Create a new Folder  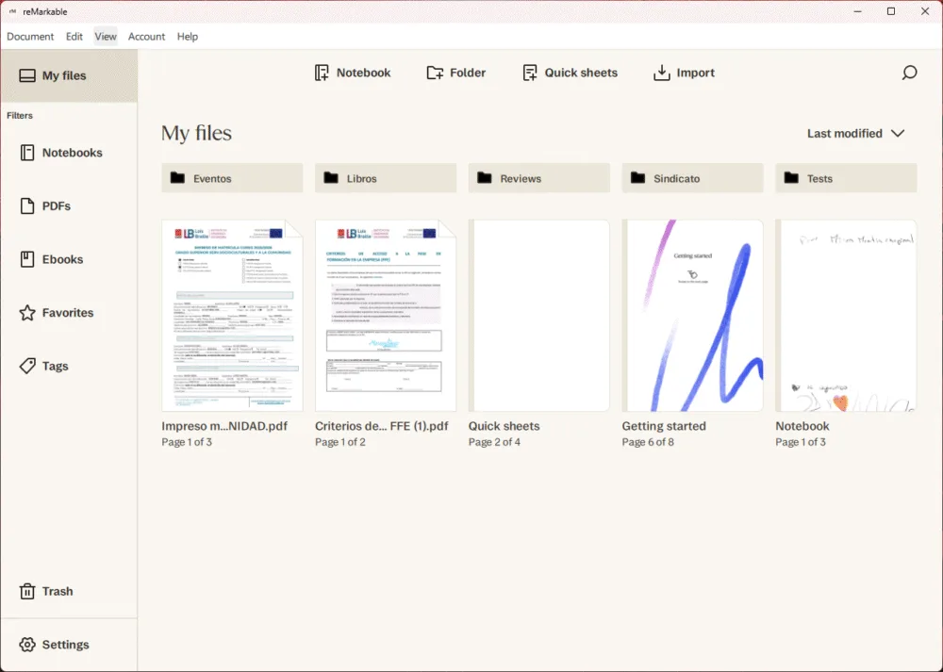click(455, 73)
